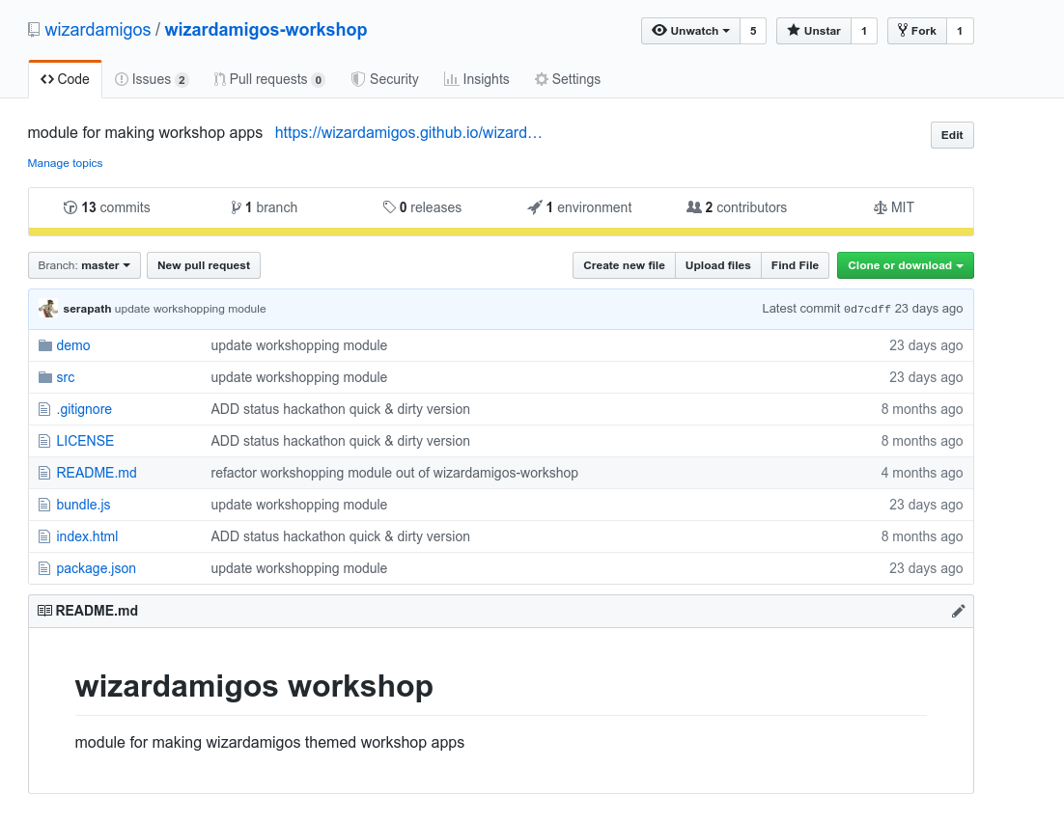This screenshot has width=1064, height=823.
Task: Unstar the repository
Action: (x=814, y=31)
